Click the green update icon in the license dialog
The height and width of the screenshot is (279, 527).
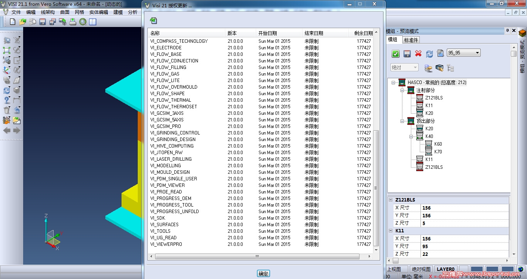(x=154, y=20)
